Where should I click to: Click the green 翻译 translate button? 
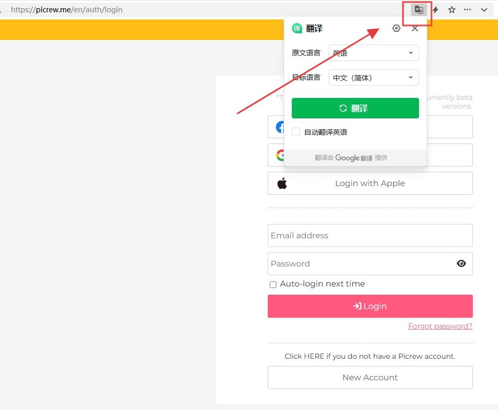pos(355,108)
